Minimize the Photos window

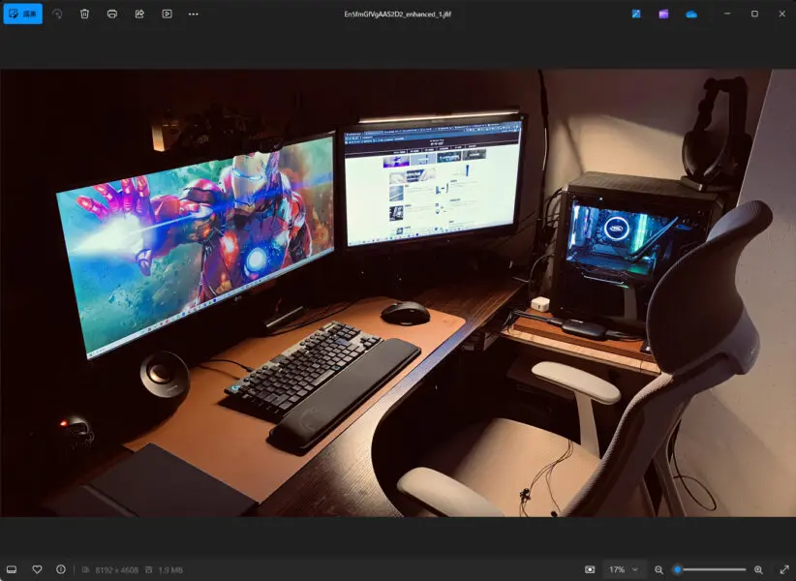click(727, 14)
